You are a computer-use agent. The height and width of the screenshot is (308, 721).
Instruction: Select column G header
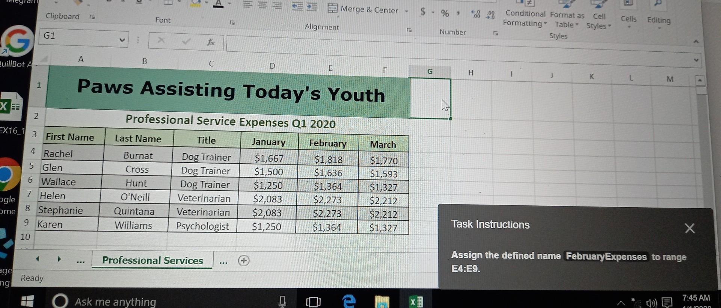430,71
